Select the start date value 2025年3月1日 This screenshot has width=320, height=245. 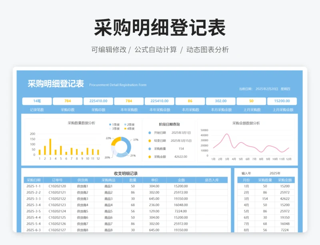coord(181,133)
